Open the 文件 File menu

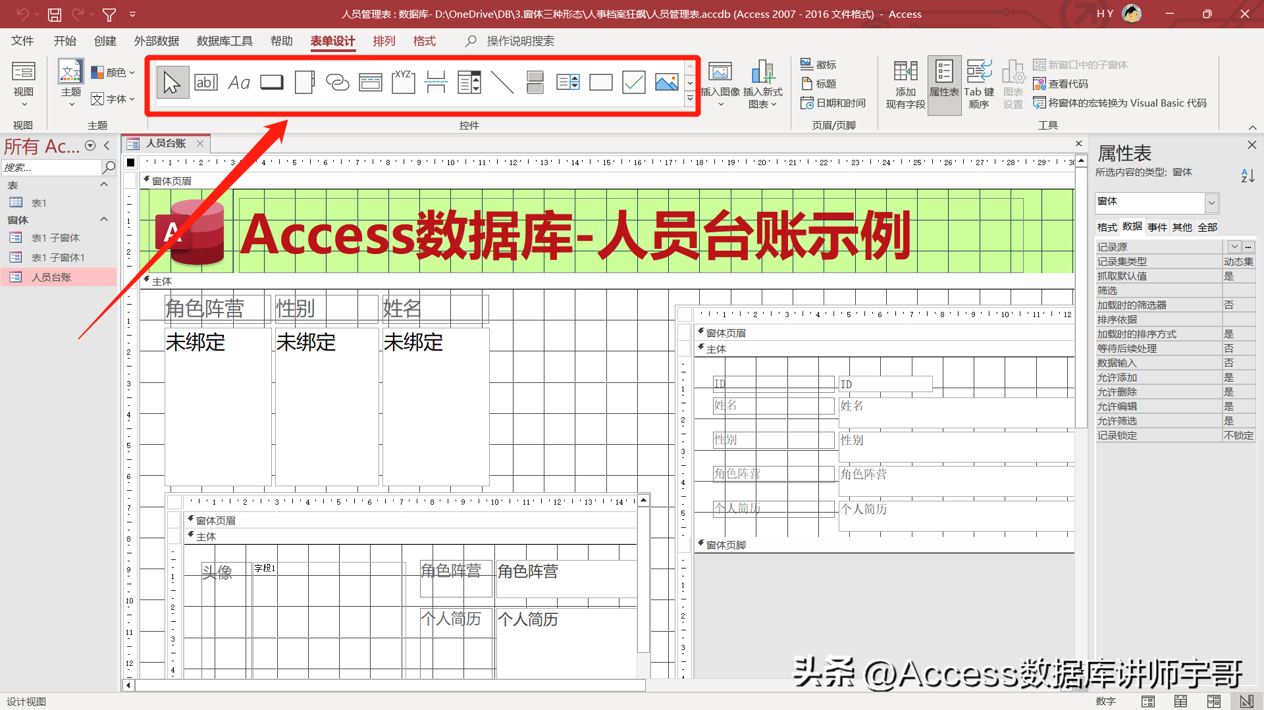[x=22, y=41]
